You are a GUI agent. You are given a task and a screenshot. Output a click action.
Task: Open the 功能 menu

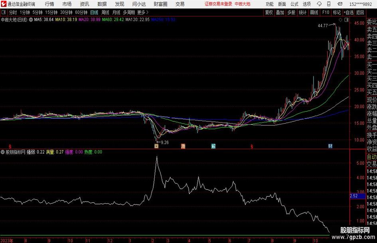point(270,4)
